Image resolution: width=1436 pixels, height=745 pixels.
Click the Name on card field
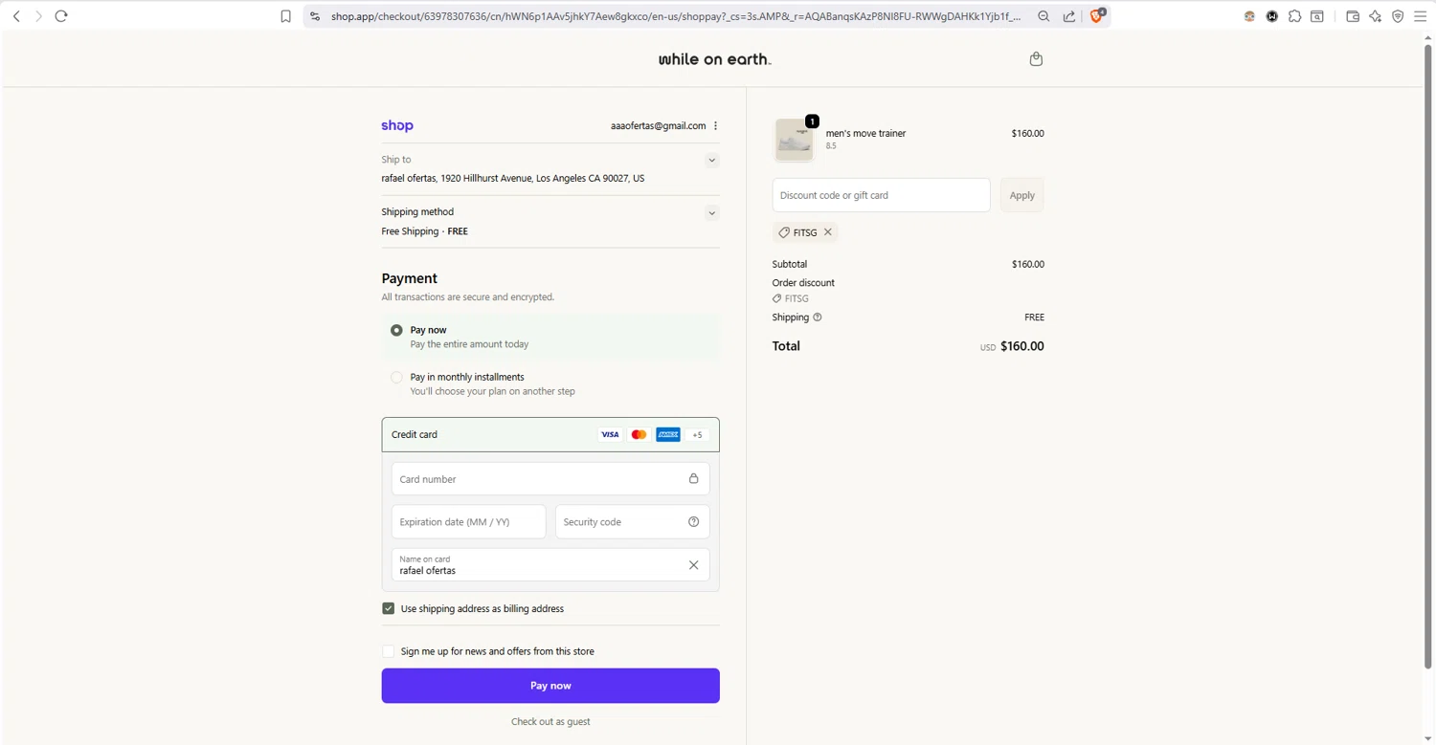coord(550,565)
